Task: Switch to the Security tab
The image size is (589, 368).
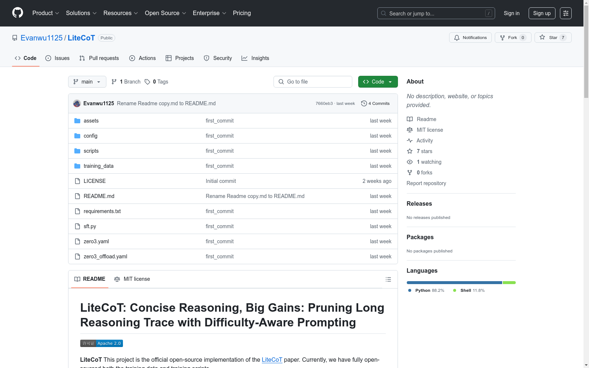Action: (x=218, y=58)
